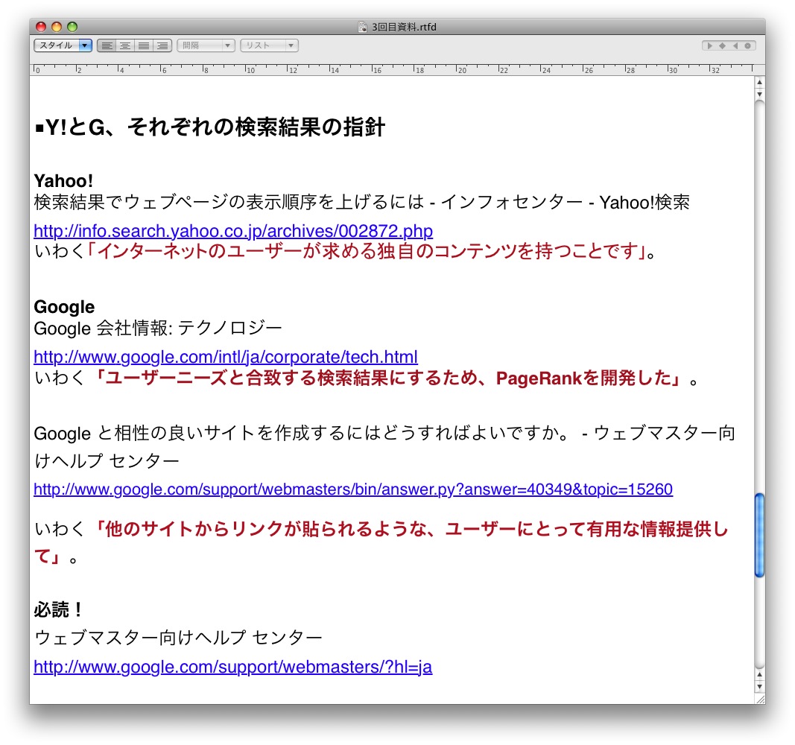Screen dimensions: 795x745
Task: Expand the リスト list dropdown
Action: point(269,46)
